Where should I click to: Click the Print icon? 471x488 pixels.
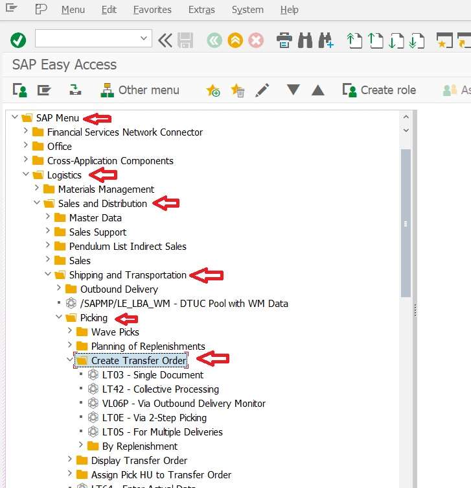pos(284,40)
